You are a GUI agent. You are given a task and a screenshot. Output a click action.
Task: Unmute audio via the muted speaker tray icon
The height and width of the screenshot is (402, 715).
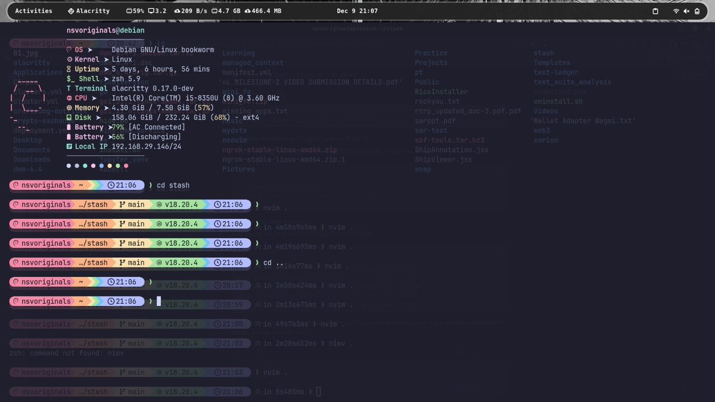(686, 10)
